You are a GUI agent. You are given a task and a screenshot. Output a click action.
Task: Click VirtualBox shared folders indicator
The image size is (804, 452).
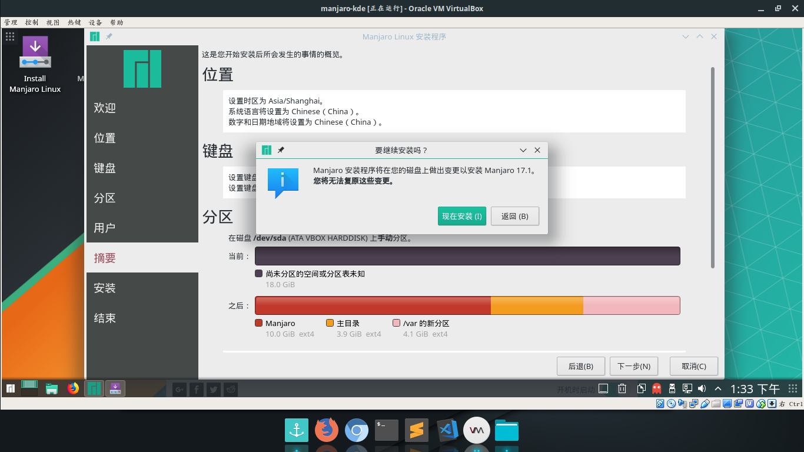point(716,403)
